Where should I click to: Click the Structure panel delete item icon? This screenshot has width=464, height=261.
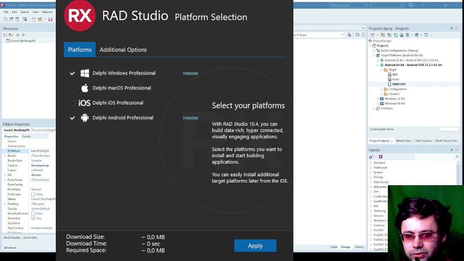coord(11,35)
